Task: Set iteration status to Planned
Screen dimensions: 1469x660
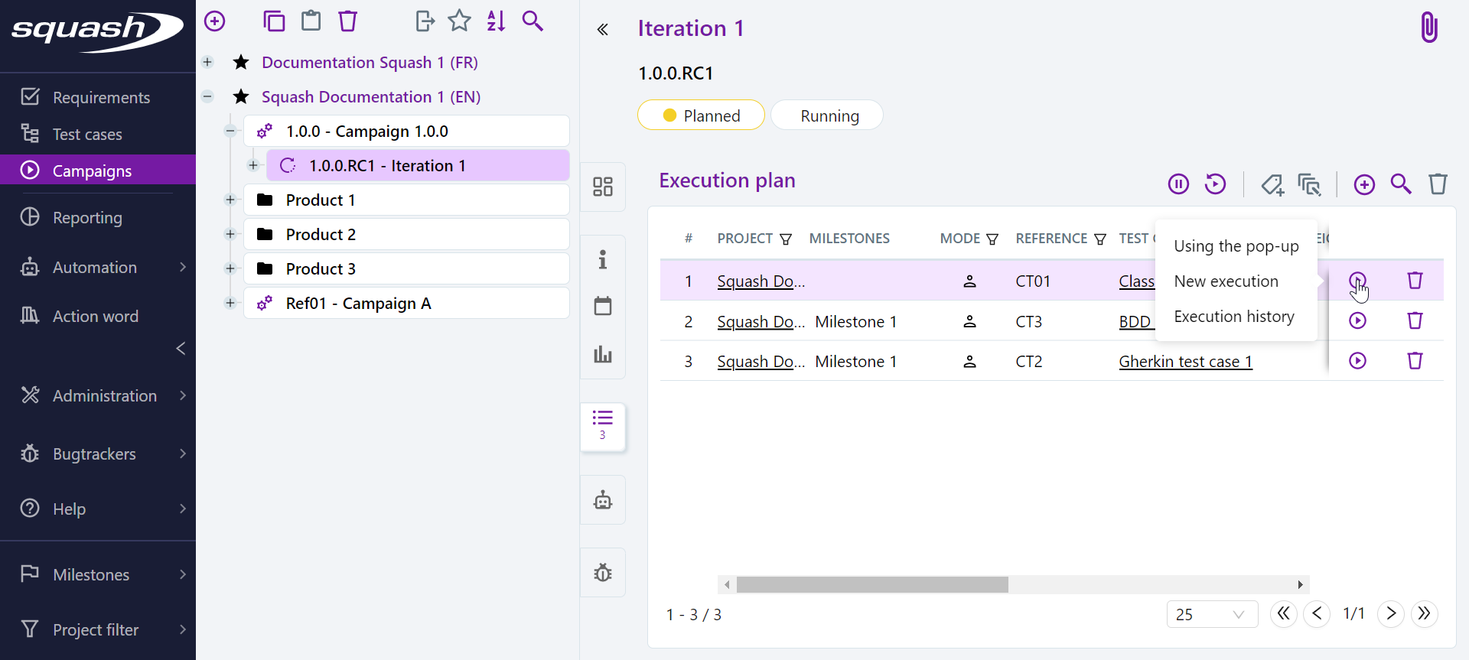Action: pos(701,115)
